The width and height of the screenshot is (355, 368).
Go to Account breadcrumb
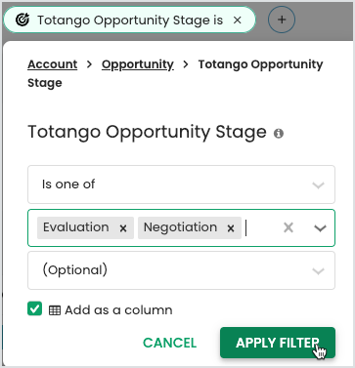[53, 64]
